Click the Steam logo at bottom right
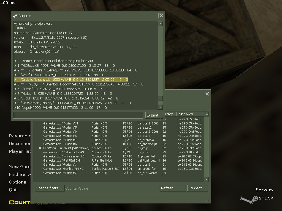 pos(256,199)
